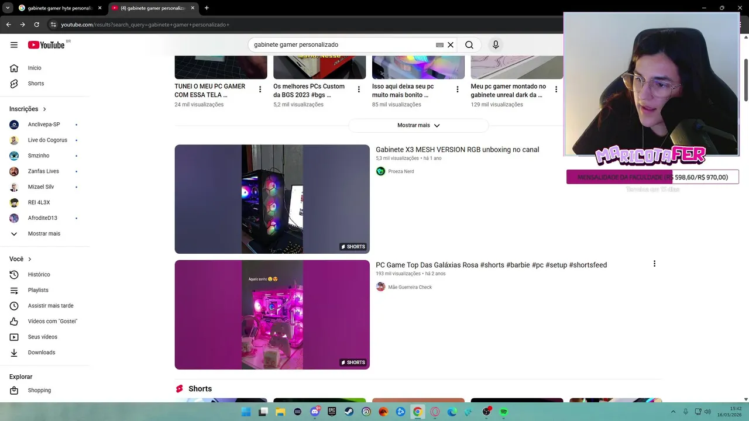The height and width of the screenshot is (421, 749).
Task: Go to YouTube home via logo
Action: 46,44
